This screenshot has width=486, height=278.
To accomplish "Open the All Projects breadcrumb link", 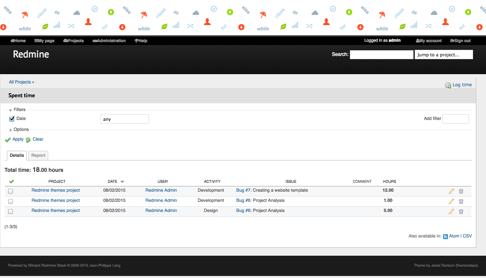I will click(20, 82).
